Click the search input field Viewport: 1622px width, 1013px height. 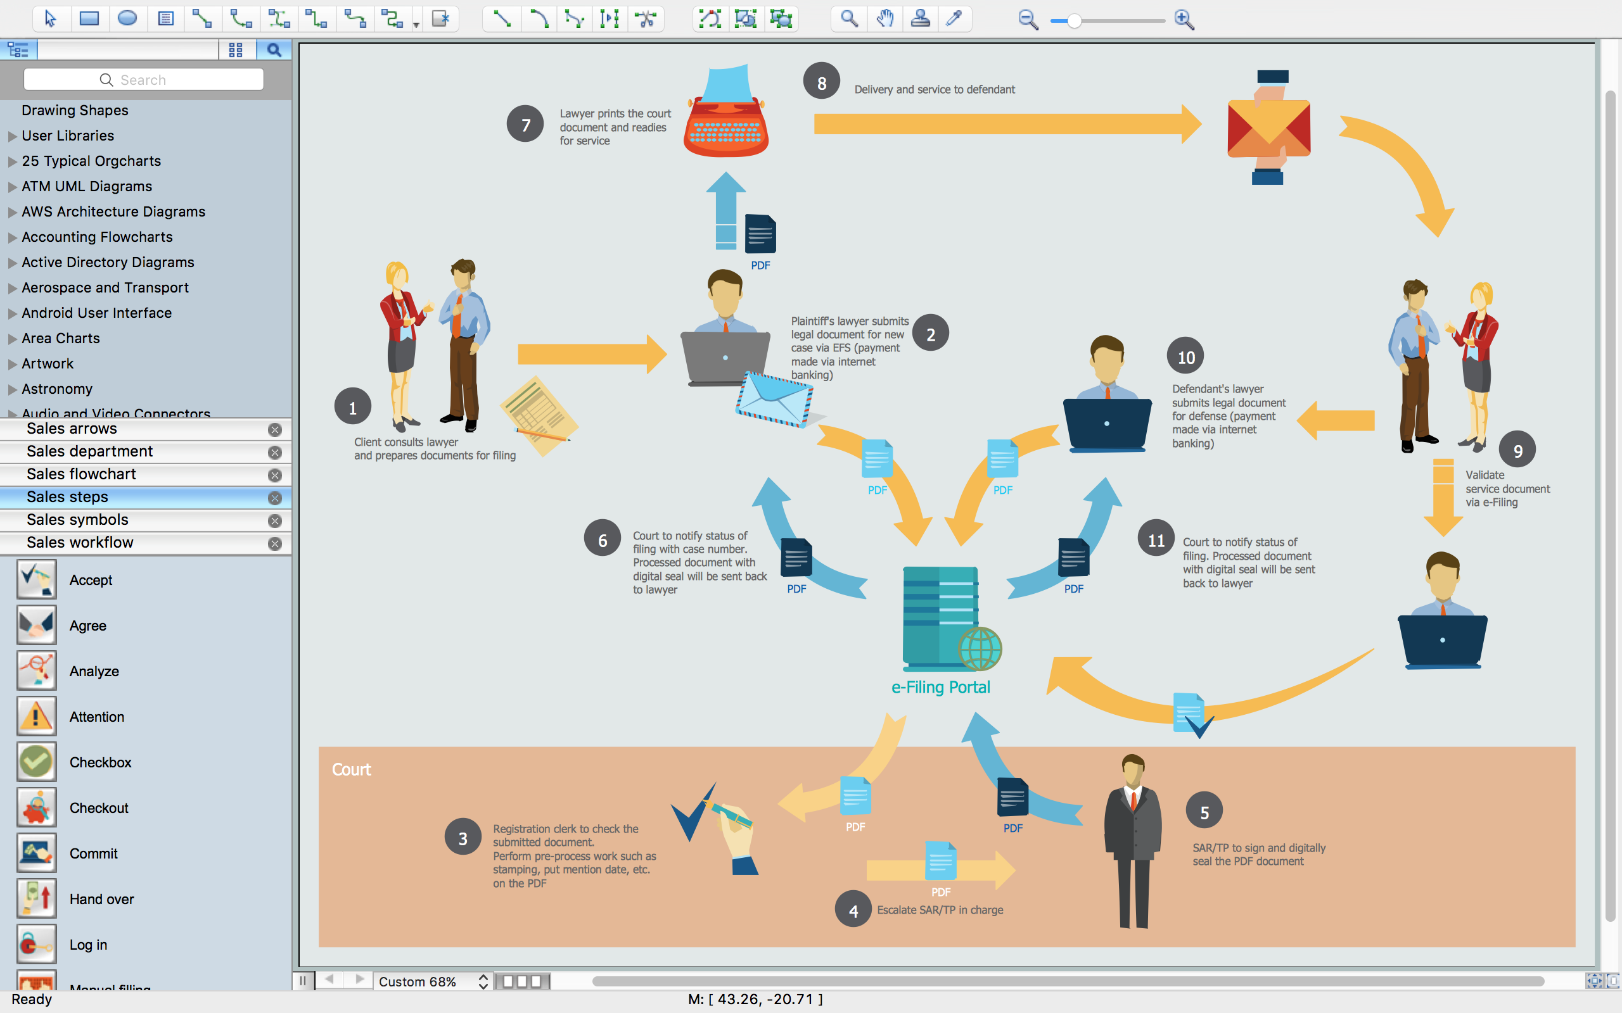pos(144,79)
